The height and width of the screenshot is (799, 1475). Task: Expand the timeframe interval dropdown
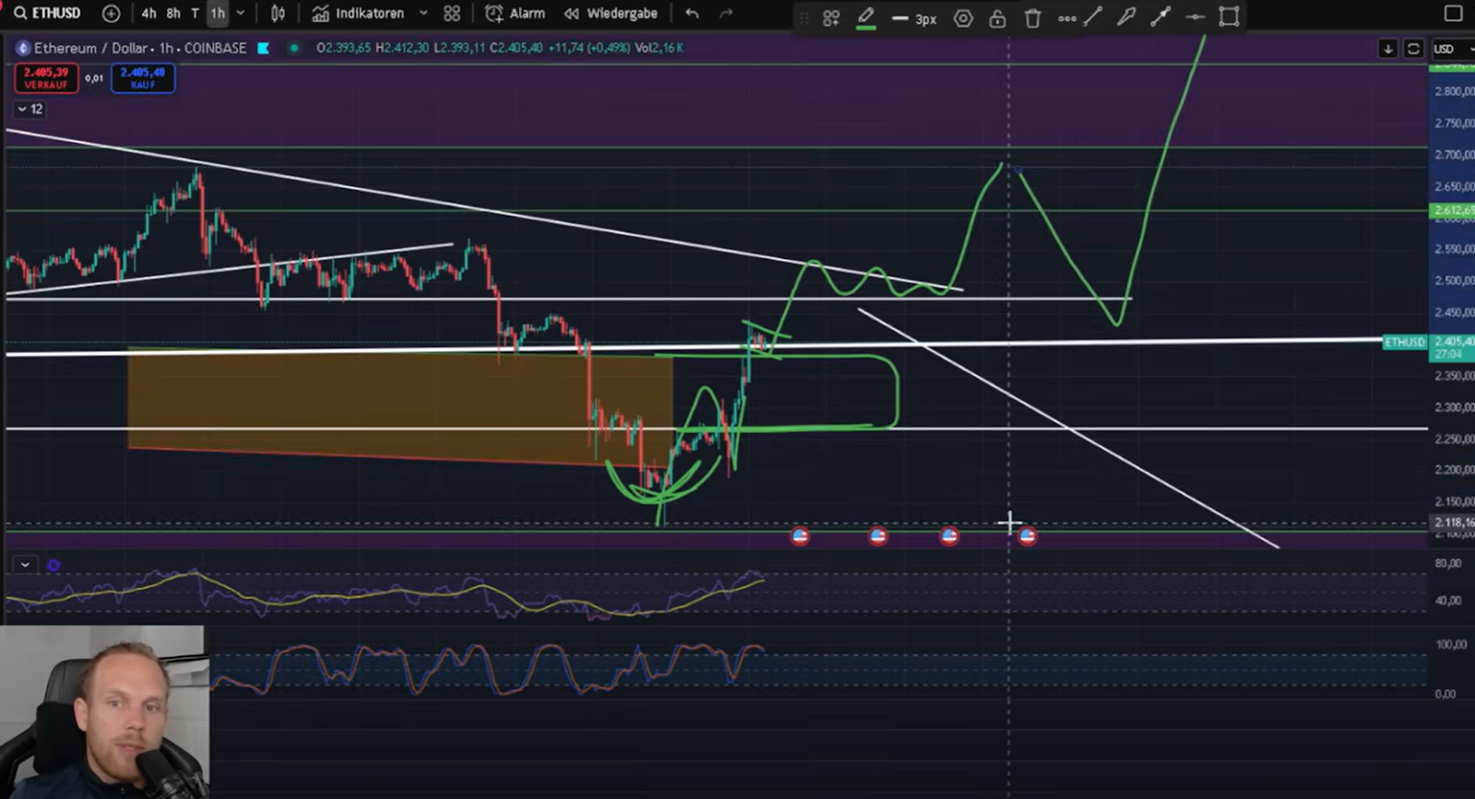241,14
